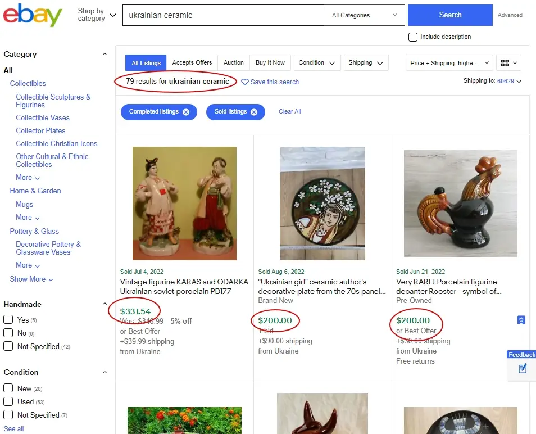Click the eBay logo
Image resolution: width=536 pixels, height=434 pixels.
tap(33, 15)
